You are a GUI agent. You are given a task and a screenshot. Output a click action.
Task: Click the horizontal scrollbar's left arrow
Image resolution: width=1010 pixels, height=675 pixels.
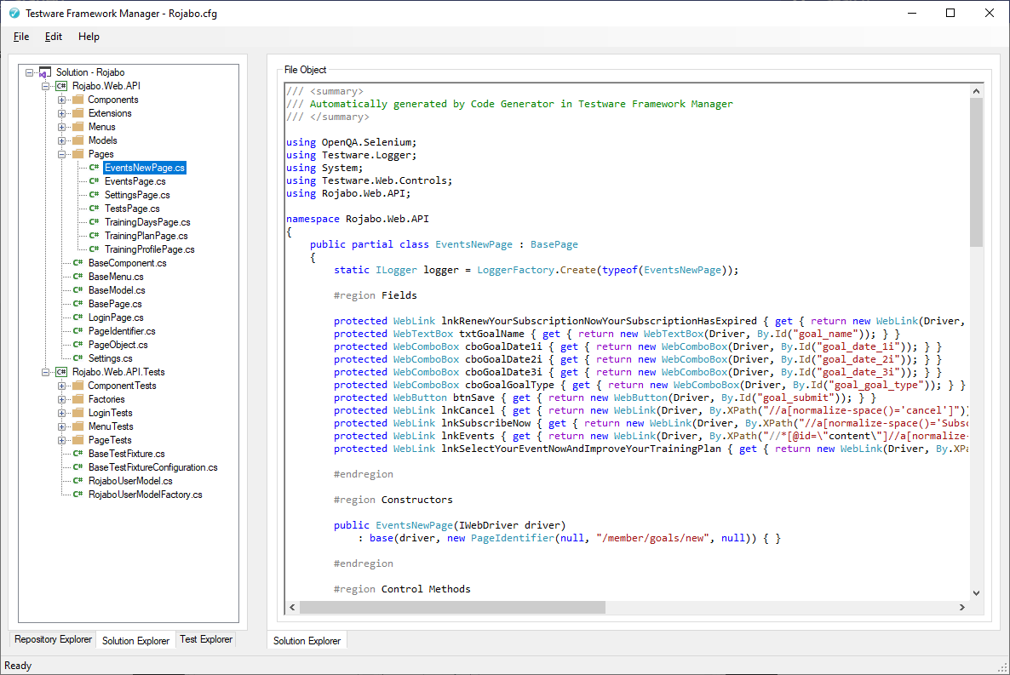(292, 608)
